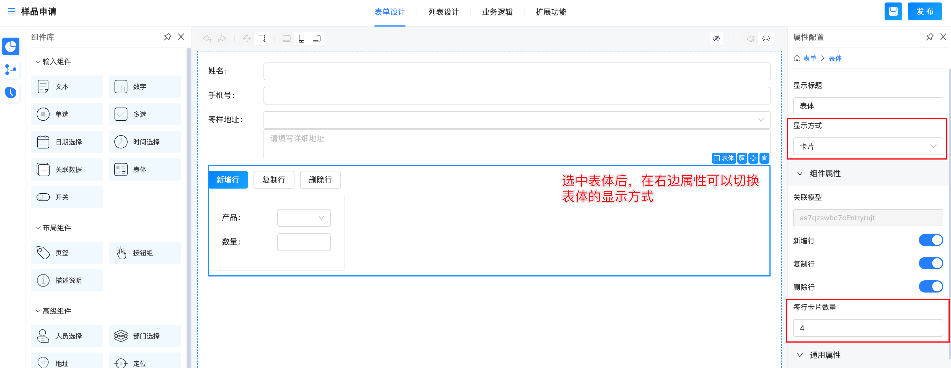Click the hamburger menu icon beside 样品申请

(x=11, y=11)
